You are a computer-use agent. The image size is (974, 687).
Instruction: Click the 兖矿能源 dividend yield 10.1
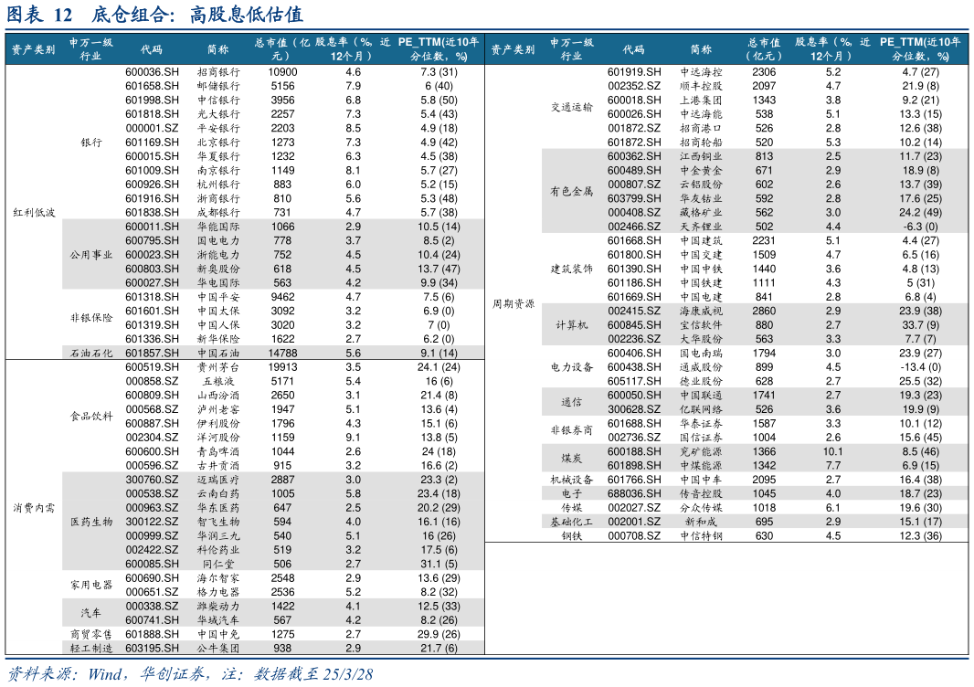(832, 451)
